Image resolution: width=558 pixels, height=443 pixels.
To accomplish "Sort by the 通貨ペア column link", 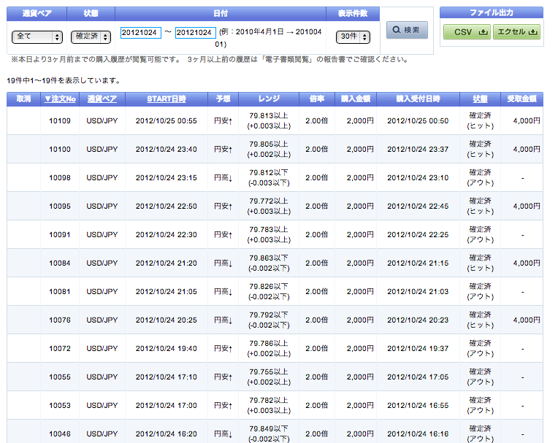I will (x=102, y=99).
